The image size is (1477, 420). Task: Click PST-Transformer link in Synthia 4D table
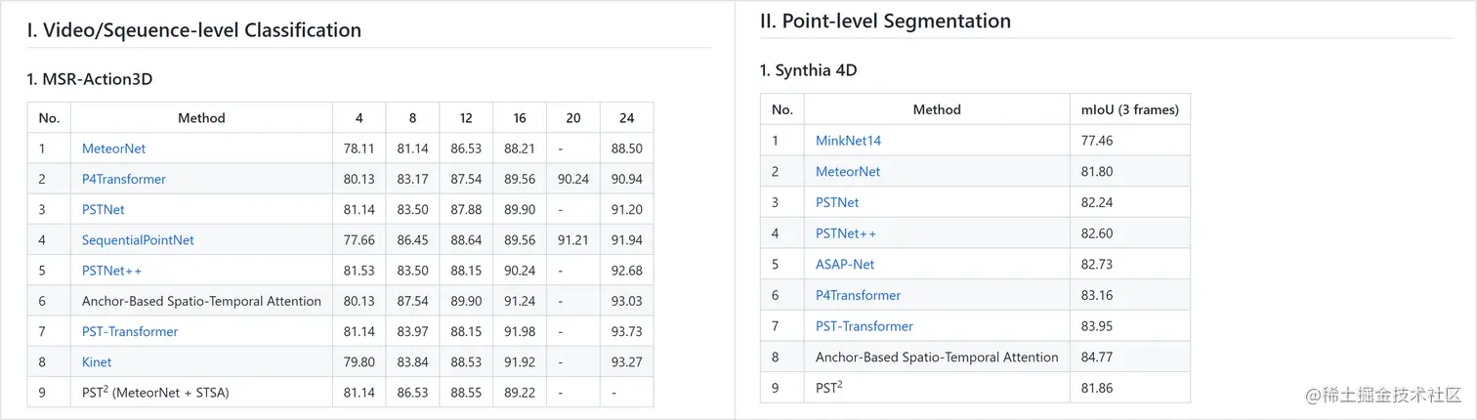point(864,326)
